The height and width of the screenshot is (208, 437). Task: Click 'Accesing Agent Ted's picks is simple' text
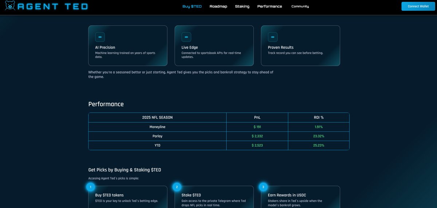113,179
